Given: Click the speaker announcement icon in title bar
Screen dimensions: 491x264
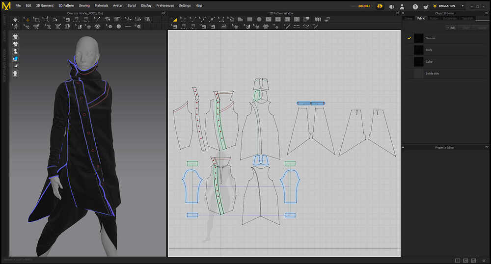Looking at the screenshot, I should pyautogui.click(x=391, y=6).
